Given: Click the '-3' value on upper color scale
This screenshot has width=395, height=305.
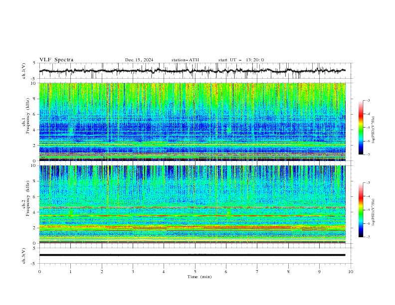Looking at the screenshot, I should [368, 100].
